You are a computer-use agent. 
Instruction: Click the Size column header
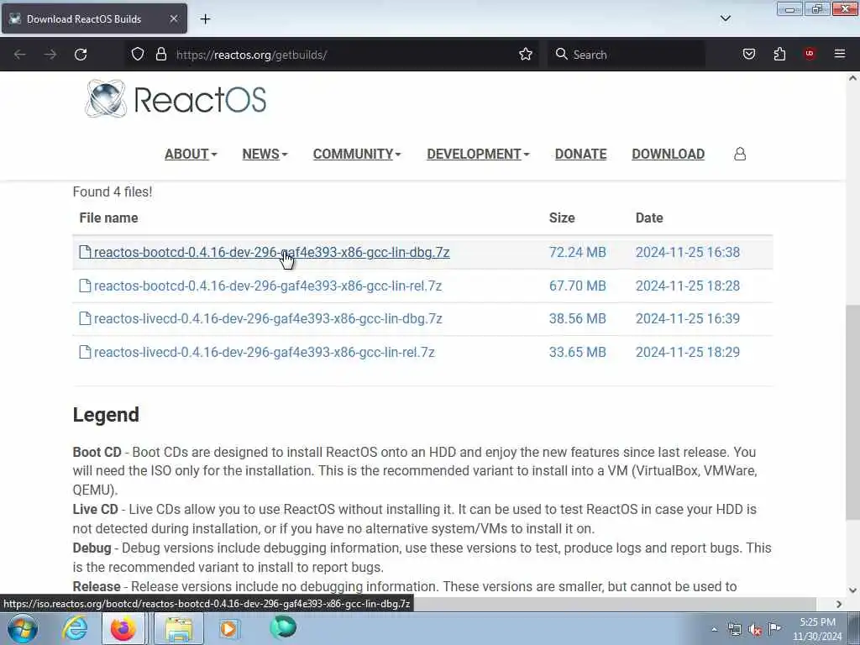click(x=562, y=218)
